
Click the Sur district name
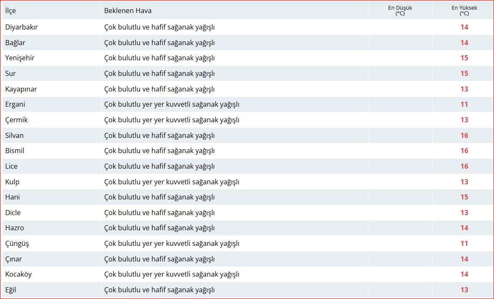point(10,73)
